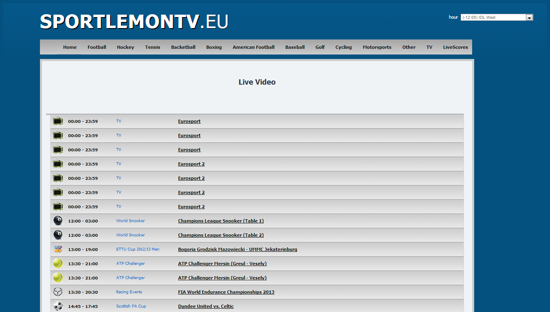Open Champions League Snooker (Table 1) stream
Screen dimensions: 550x312
point(221,221)
